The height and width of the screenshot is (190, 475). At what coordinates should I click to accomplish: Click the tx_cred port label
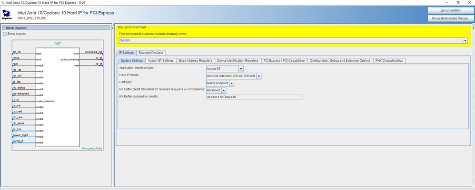pos(17,111)
